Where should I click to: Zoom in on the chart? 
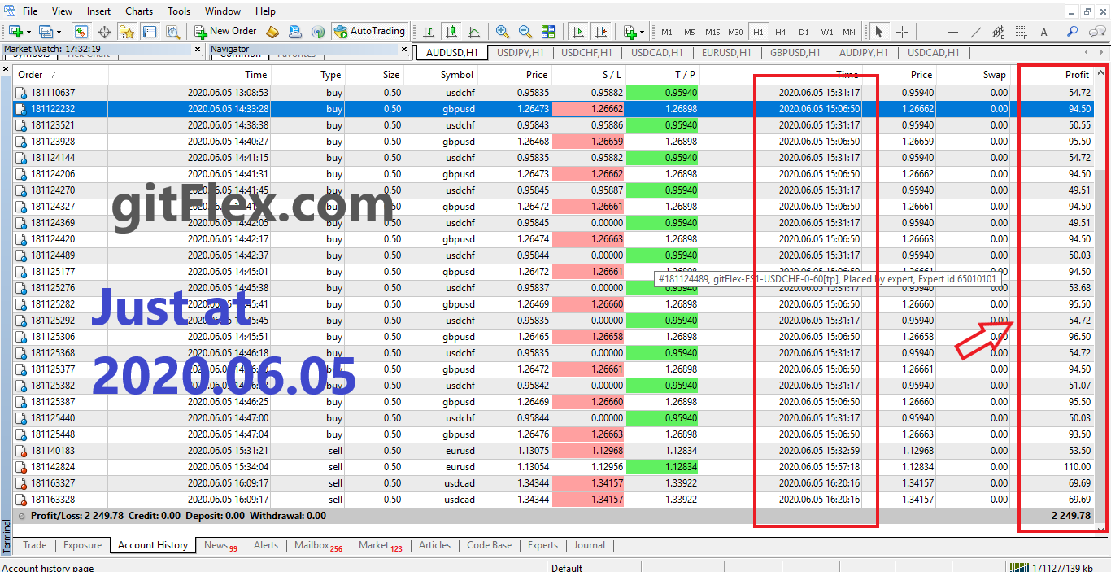click(x=503, y=32)
